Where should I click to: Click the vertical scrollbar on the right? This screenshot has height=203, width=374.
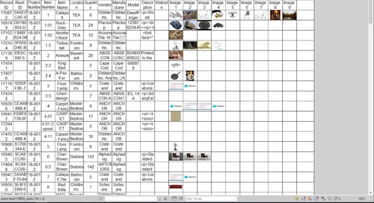pos(370,98)
